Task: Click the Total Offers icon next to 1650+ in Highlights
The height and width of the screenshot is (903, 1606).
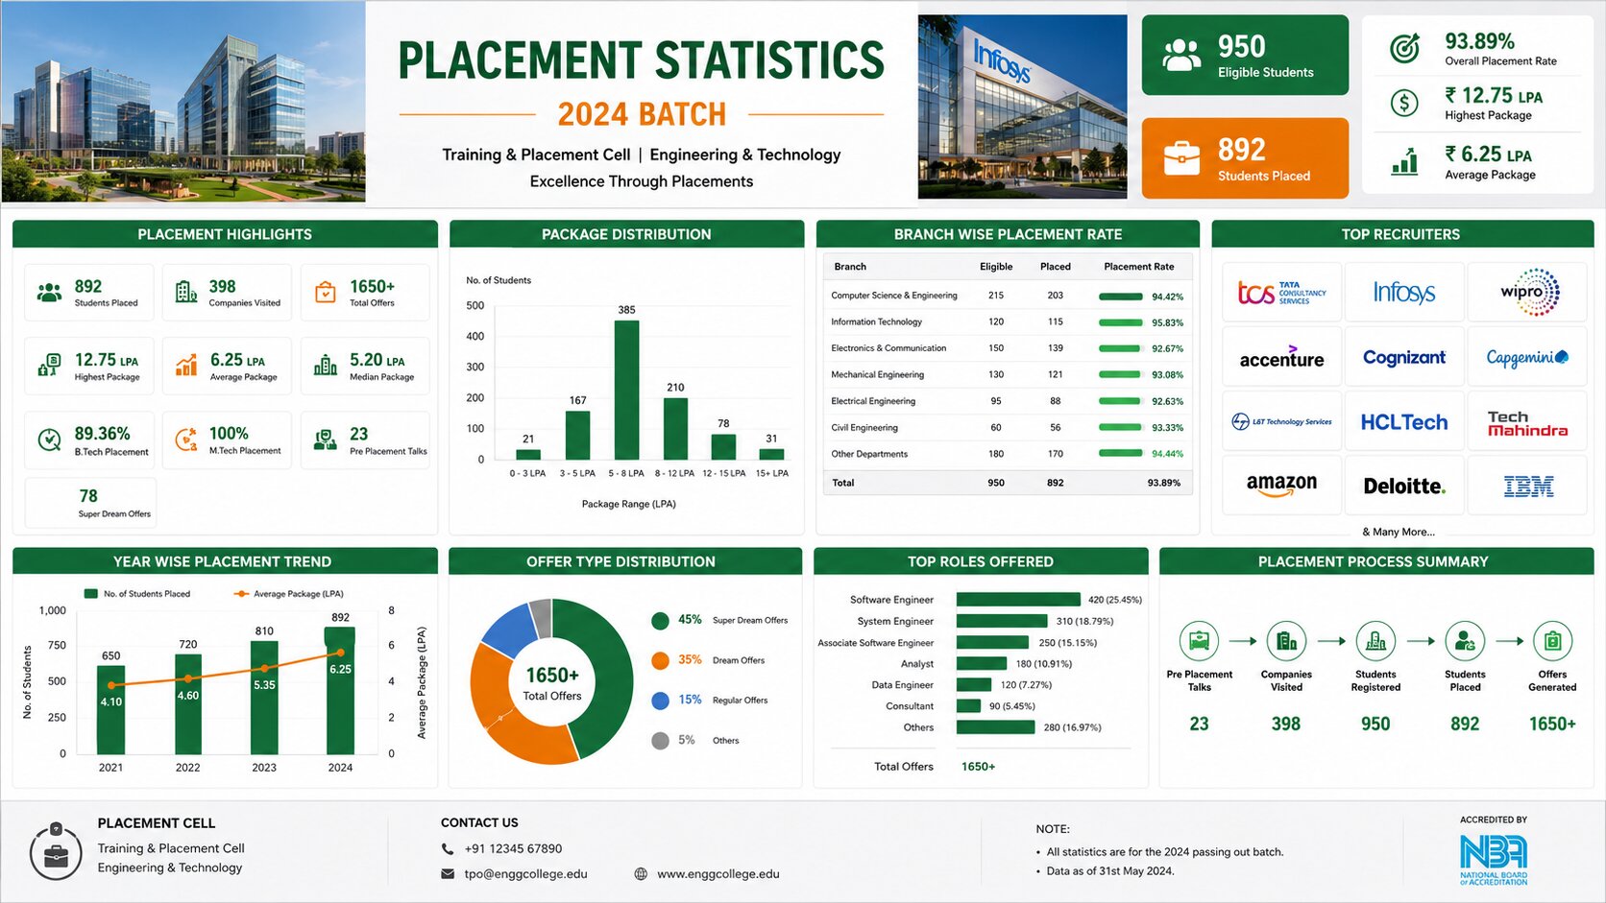Action: 326,292
